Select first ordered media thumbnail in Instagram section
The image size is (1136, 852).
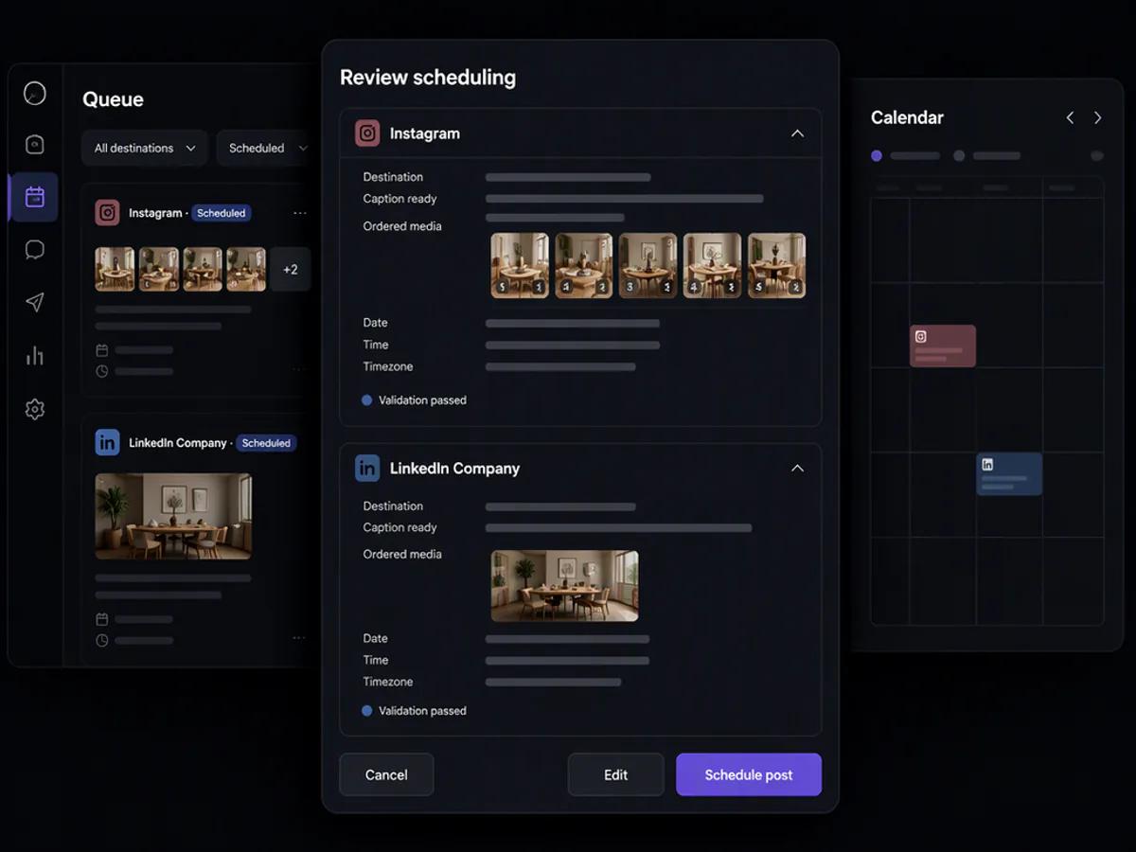[x=520, y=266]
